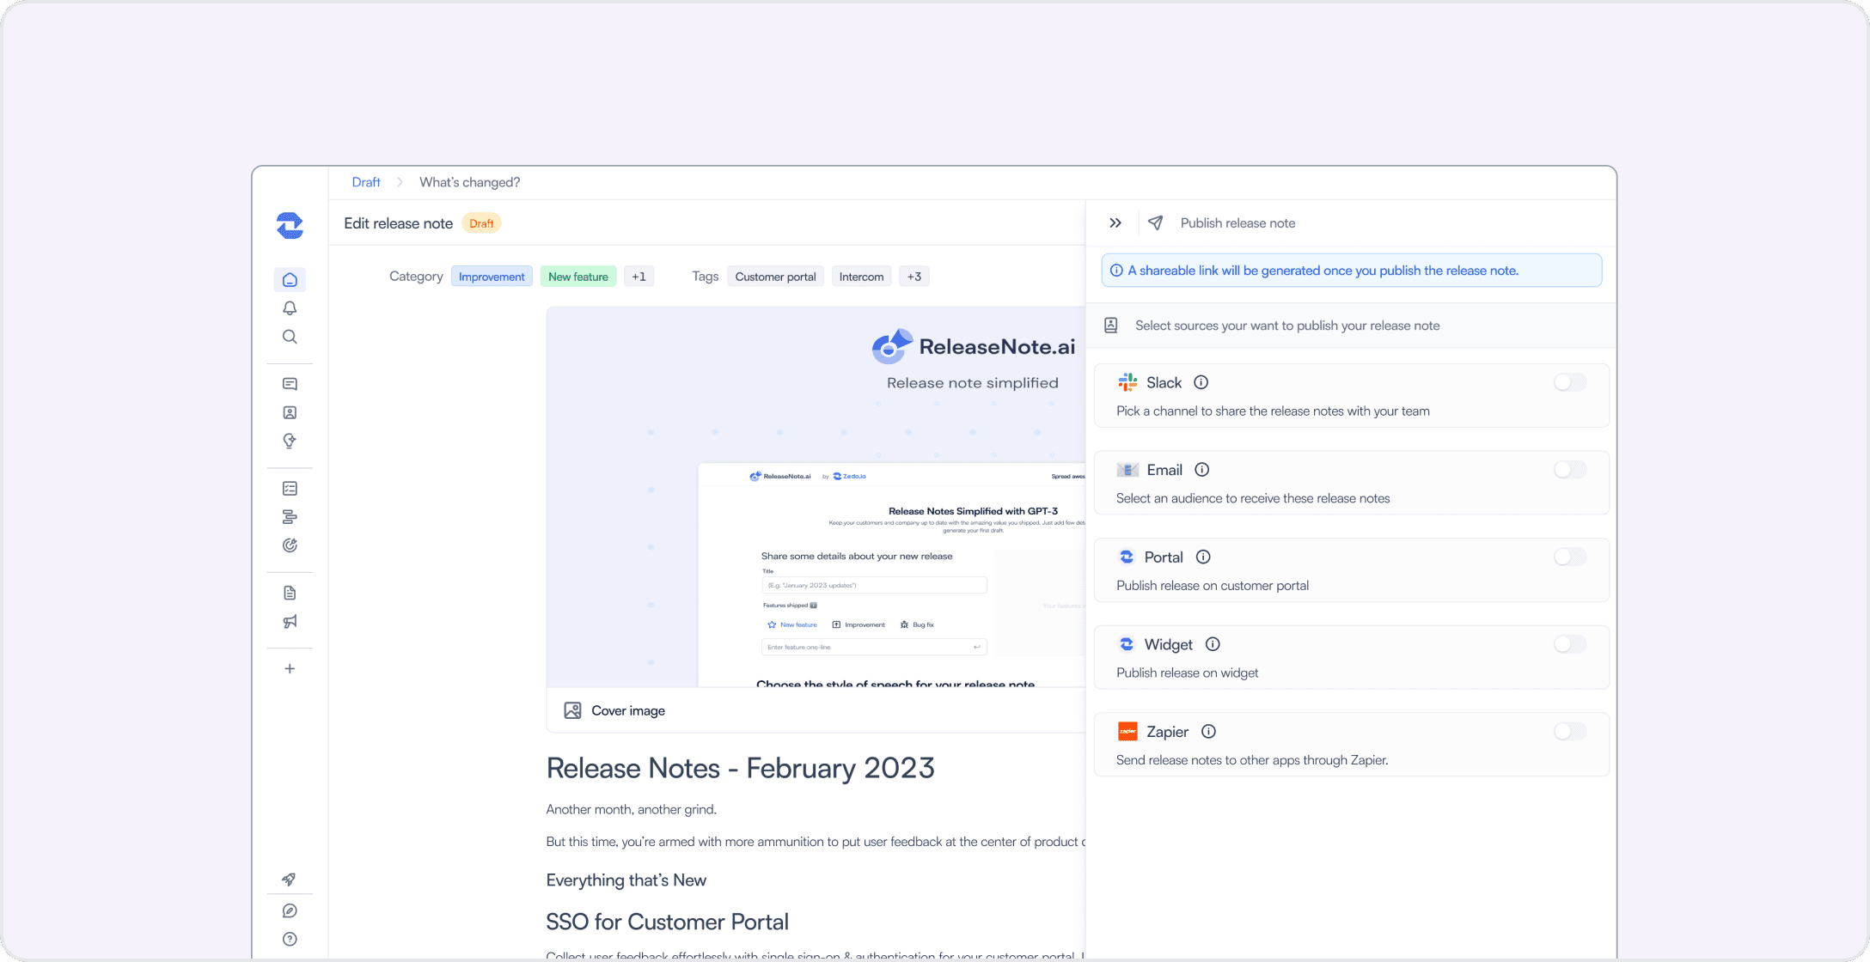Screen dimensions: 1870x962
Task: Click the What's changed? breadcrumb
Action: click(x=469, y=182)
